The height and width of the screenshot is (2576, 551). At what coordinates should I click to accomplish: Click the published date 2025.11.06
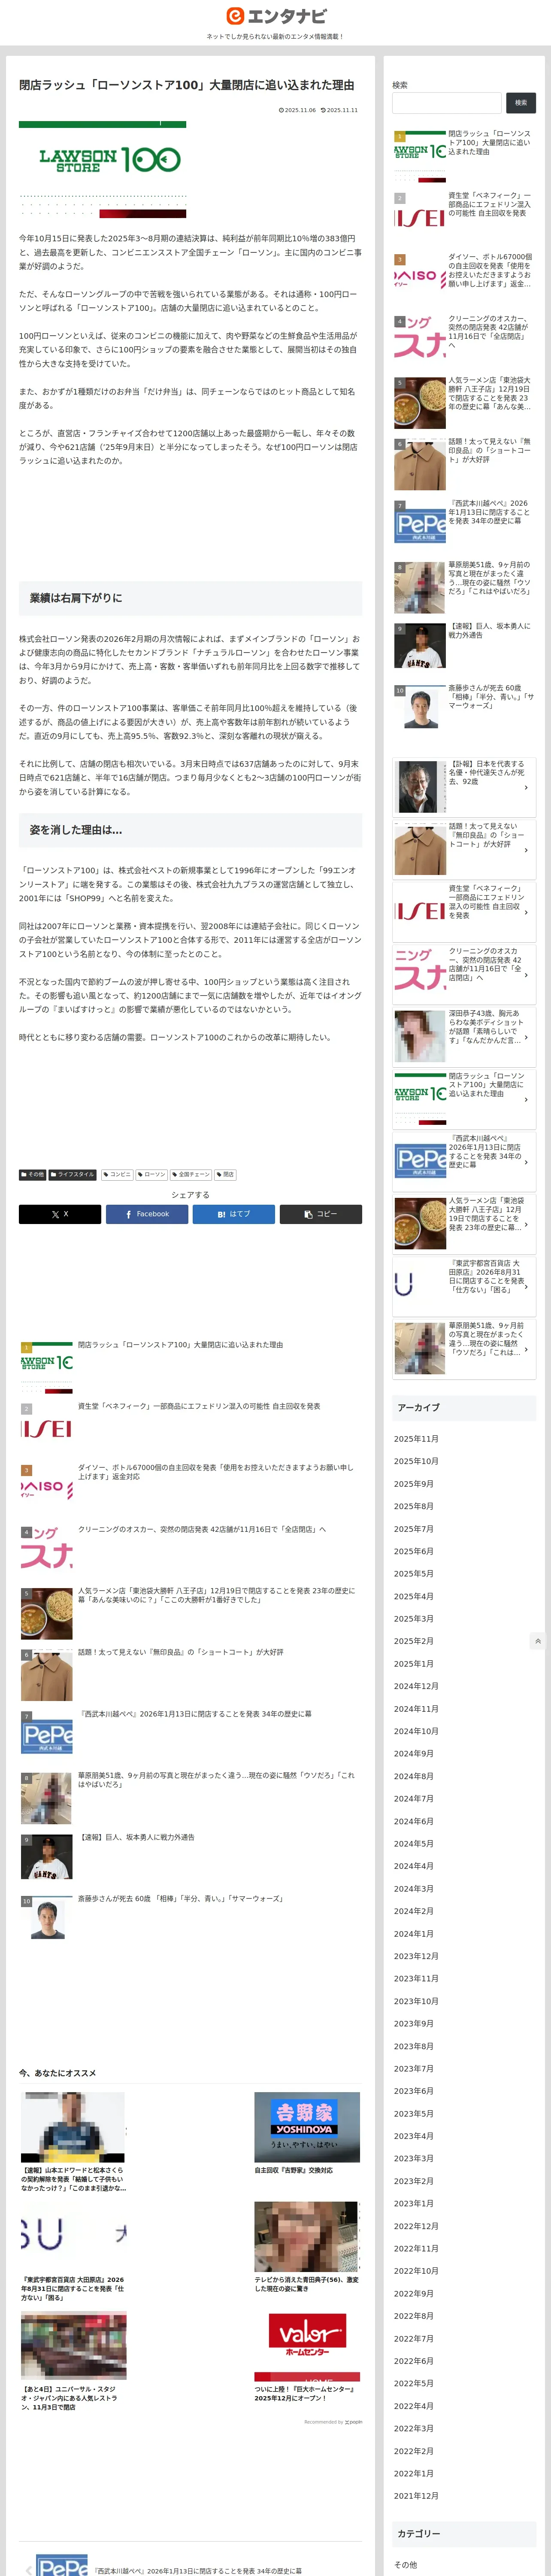[297, 110]
